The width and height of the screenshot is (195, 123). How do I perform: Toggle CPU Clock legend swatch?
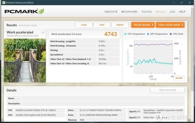[x=171, y=34]
